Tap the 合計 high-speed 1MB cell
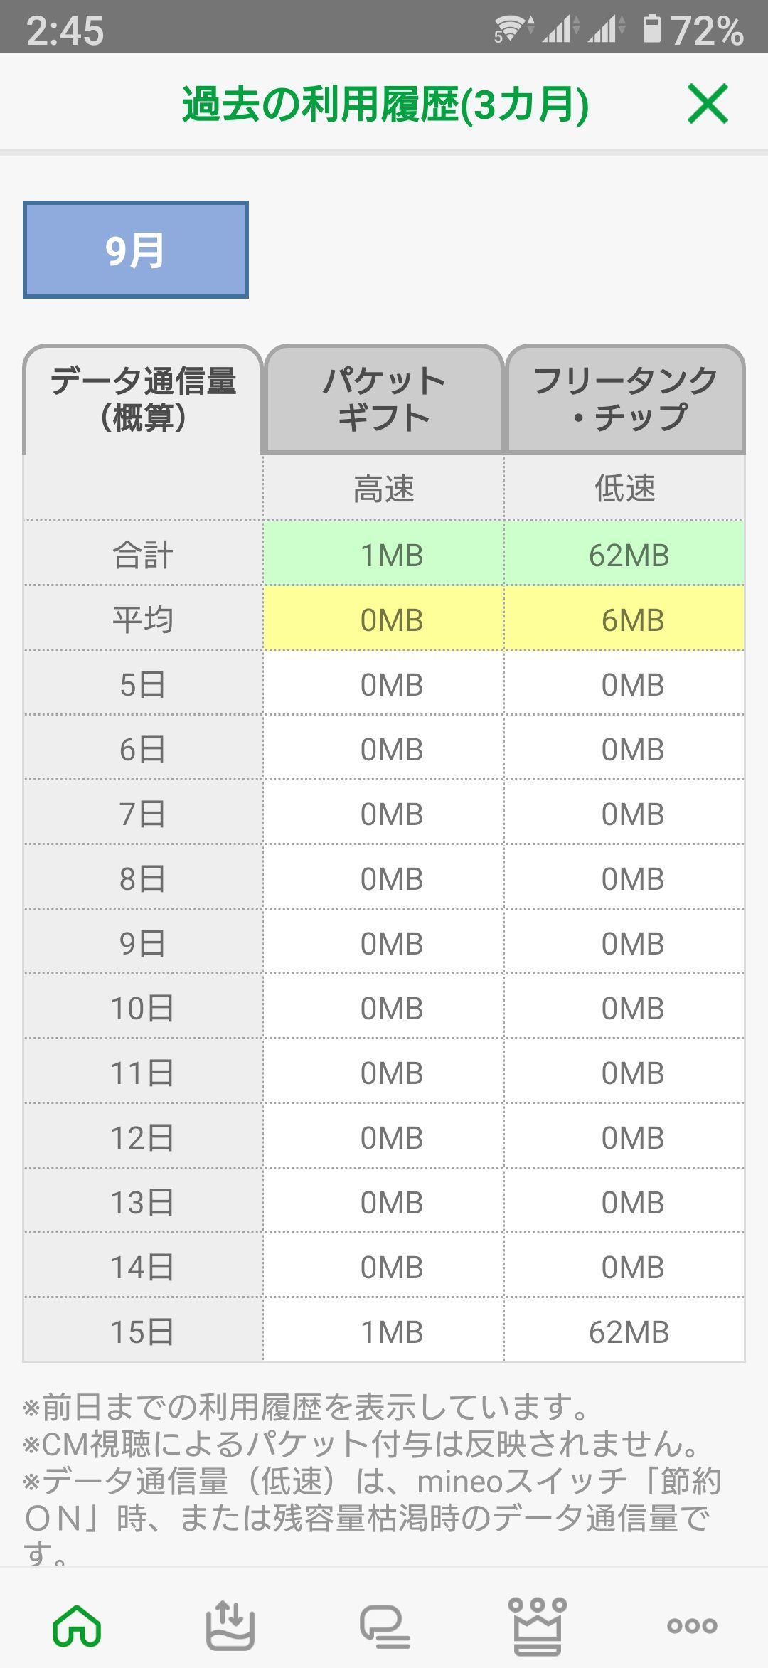The height and width of the screenshot is (1668, 768). 384,555
